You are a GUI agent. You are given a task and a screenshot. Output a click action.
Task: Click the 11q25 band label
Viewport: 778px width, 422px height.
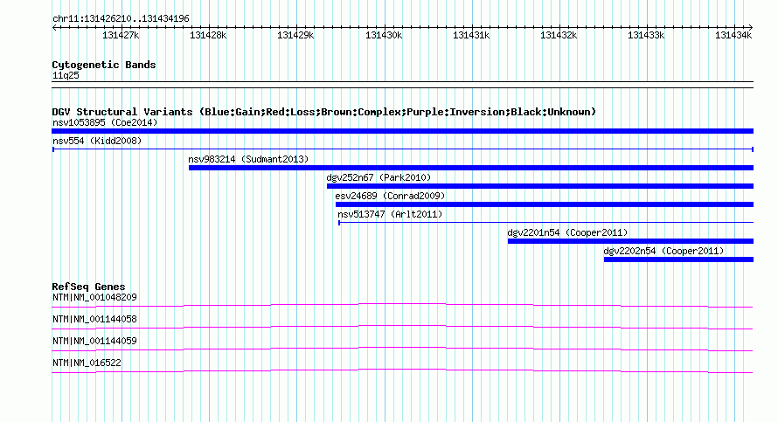(66, 75)
